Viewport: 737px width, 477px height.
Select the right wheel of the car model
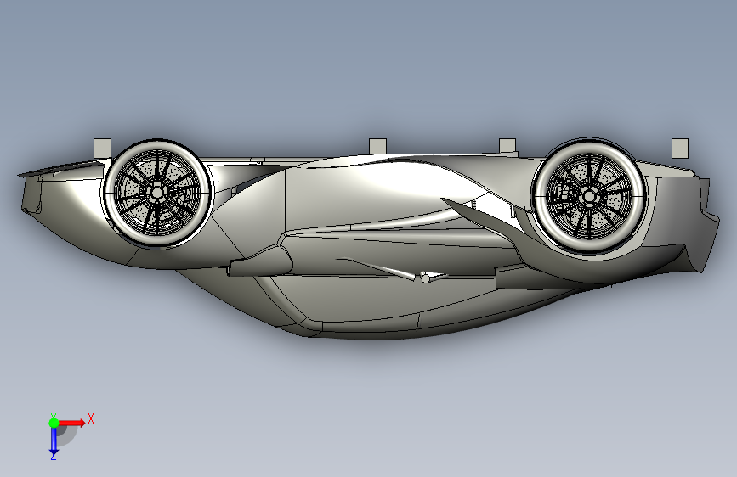coord(589,197)
